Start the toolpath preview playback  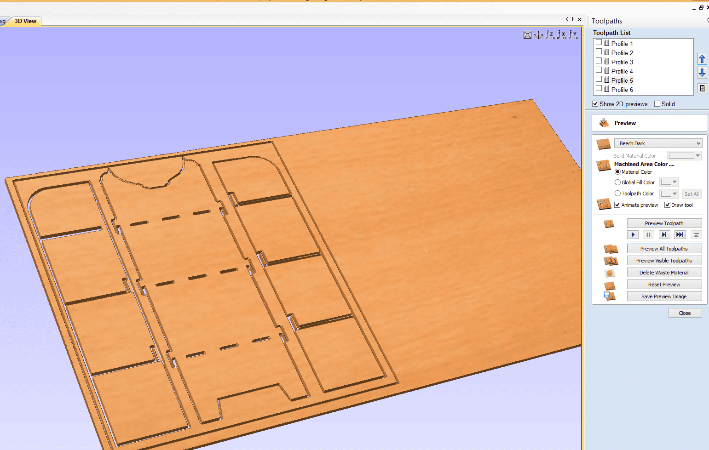click(x=633, y=235)
